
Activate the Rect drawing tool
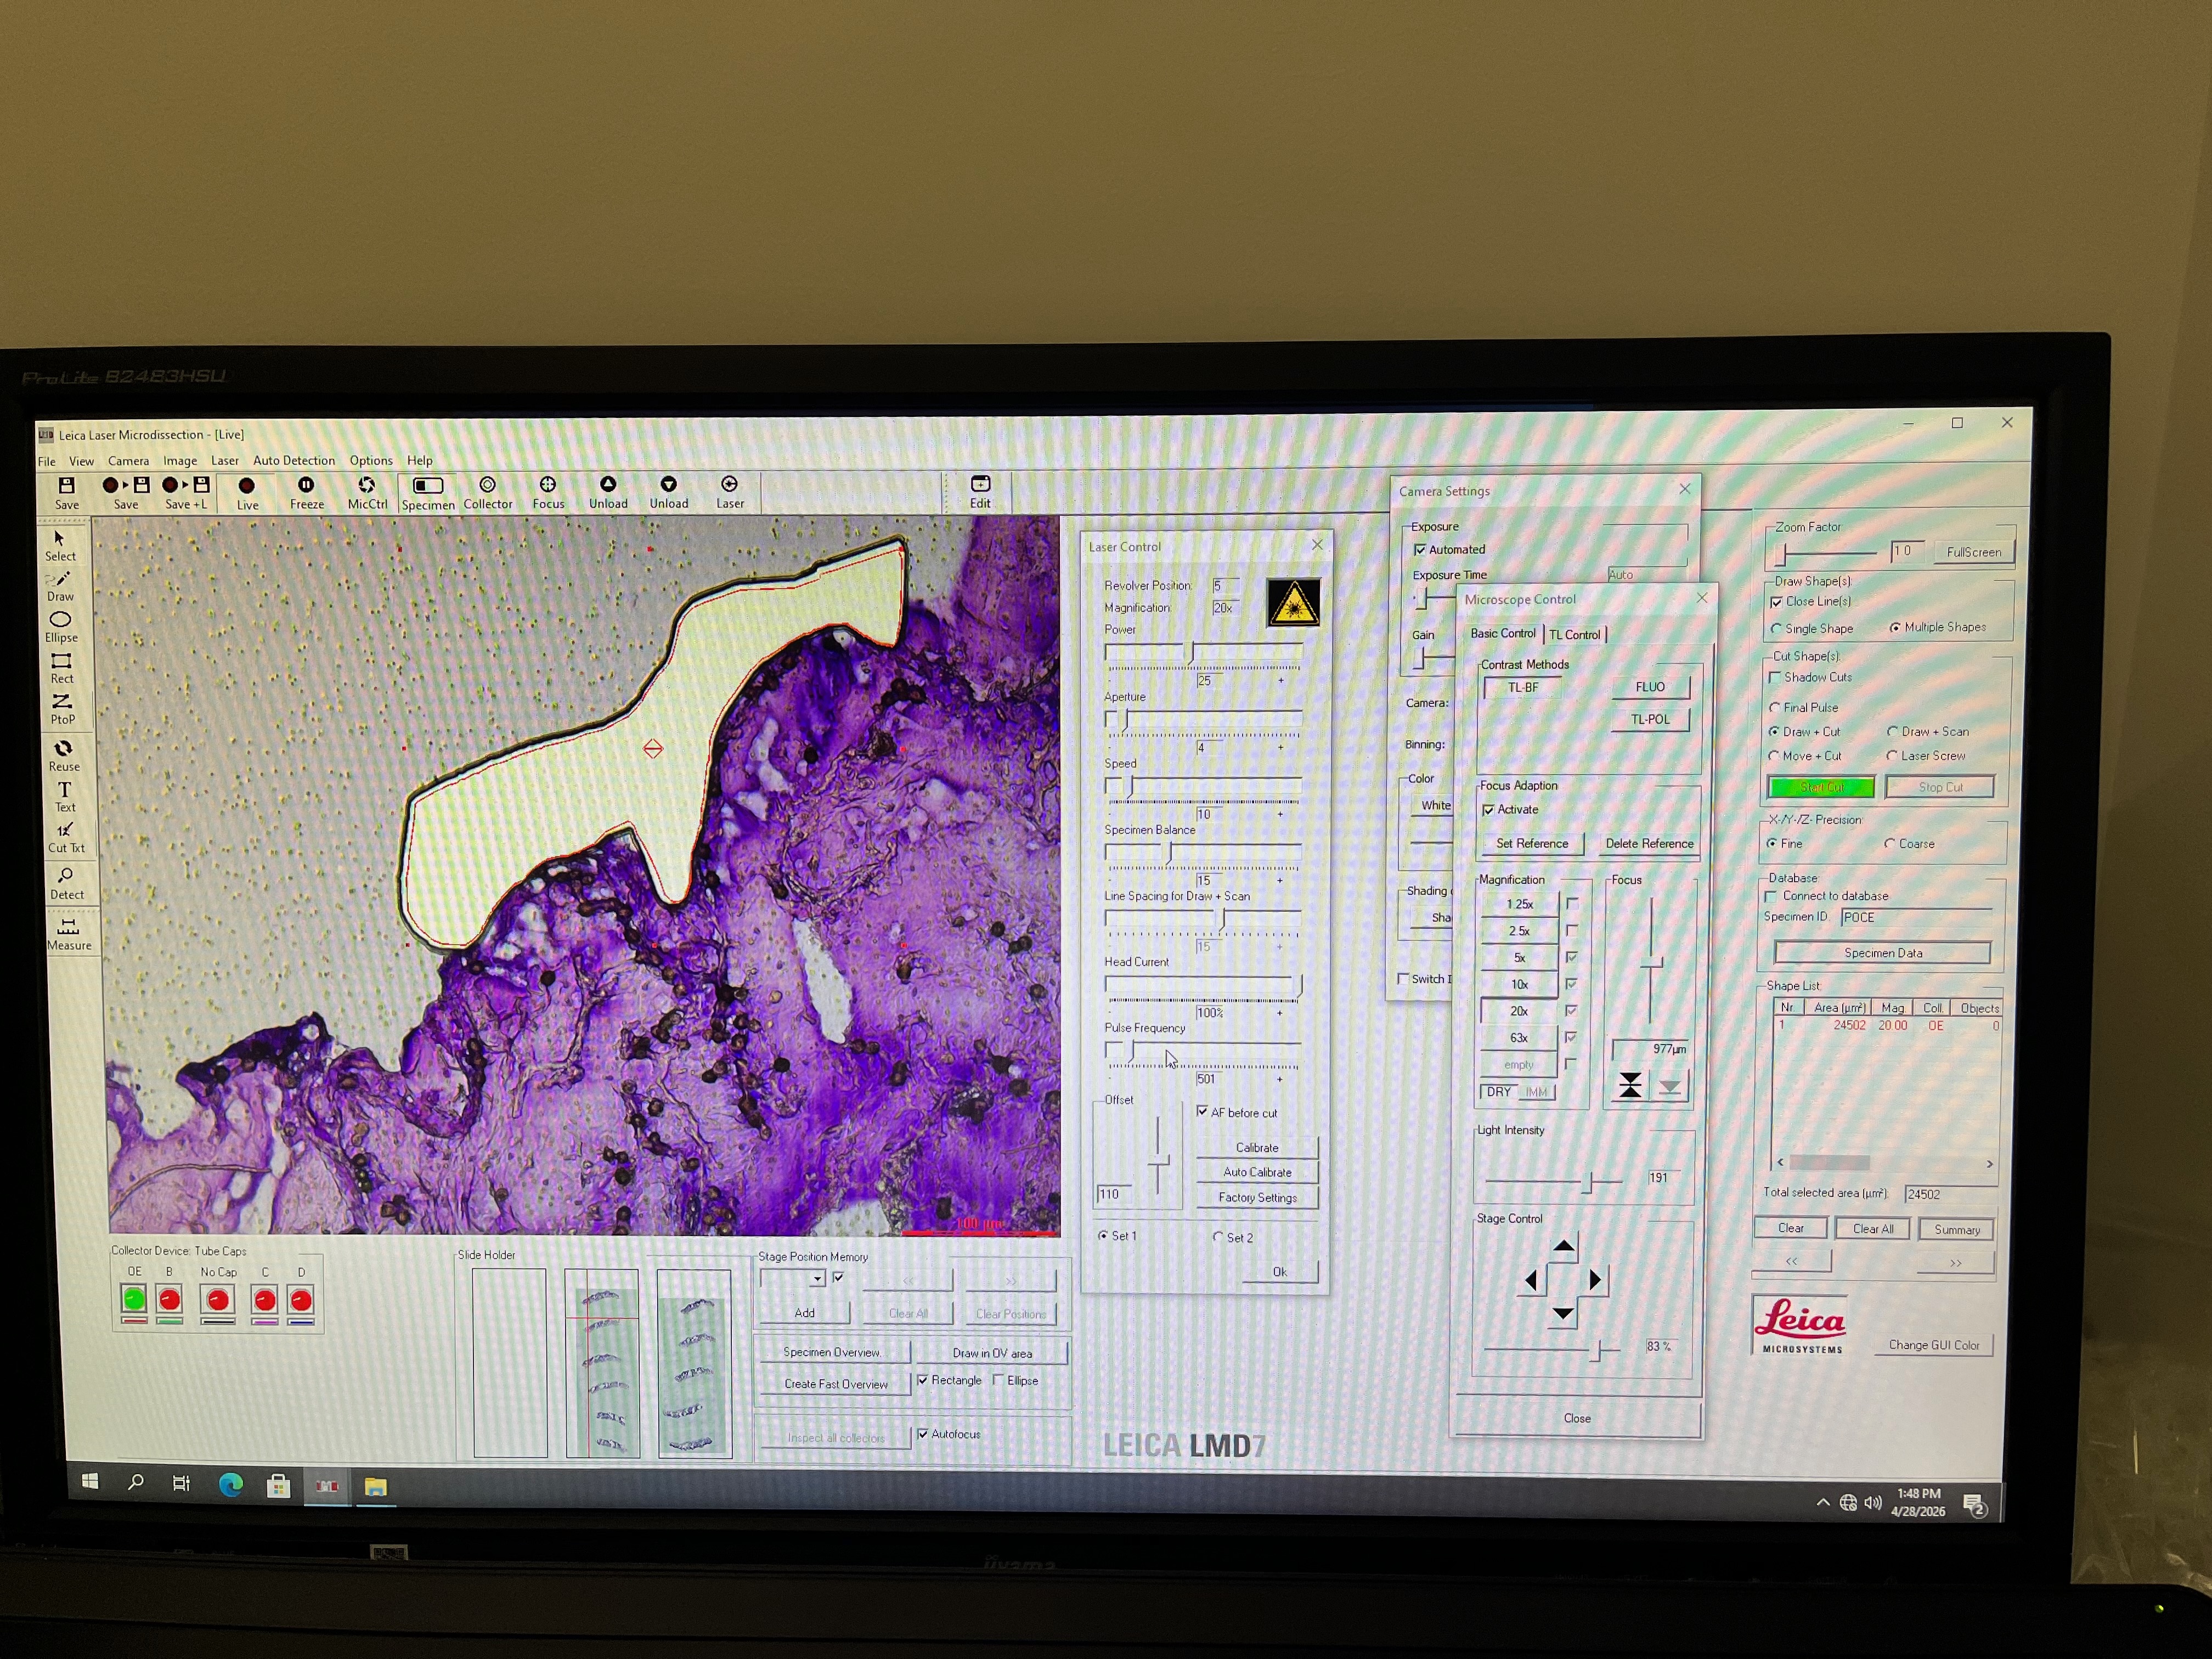(x=61, y=669)
